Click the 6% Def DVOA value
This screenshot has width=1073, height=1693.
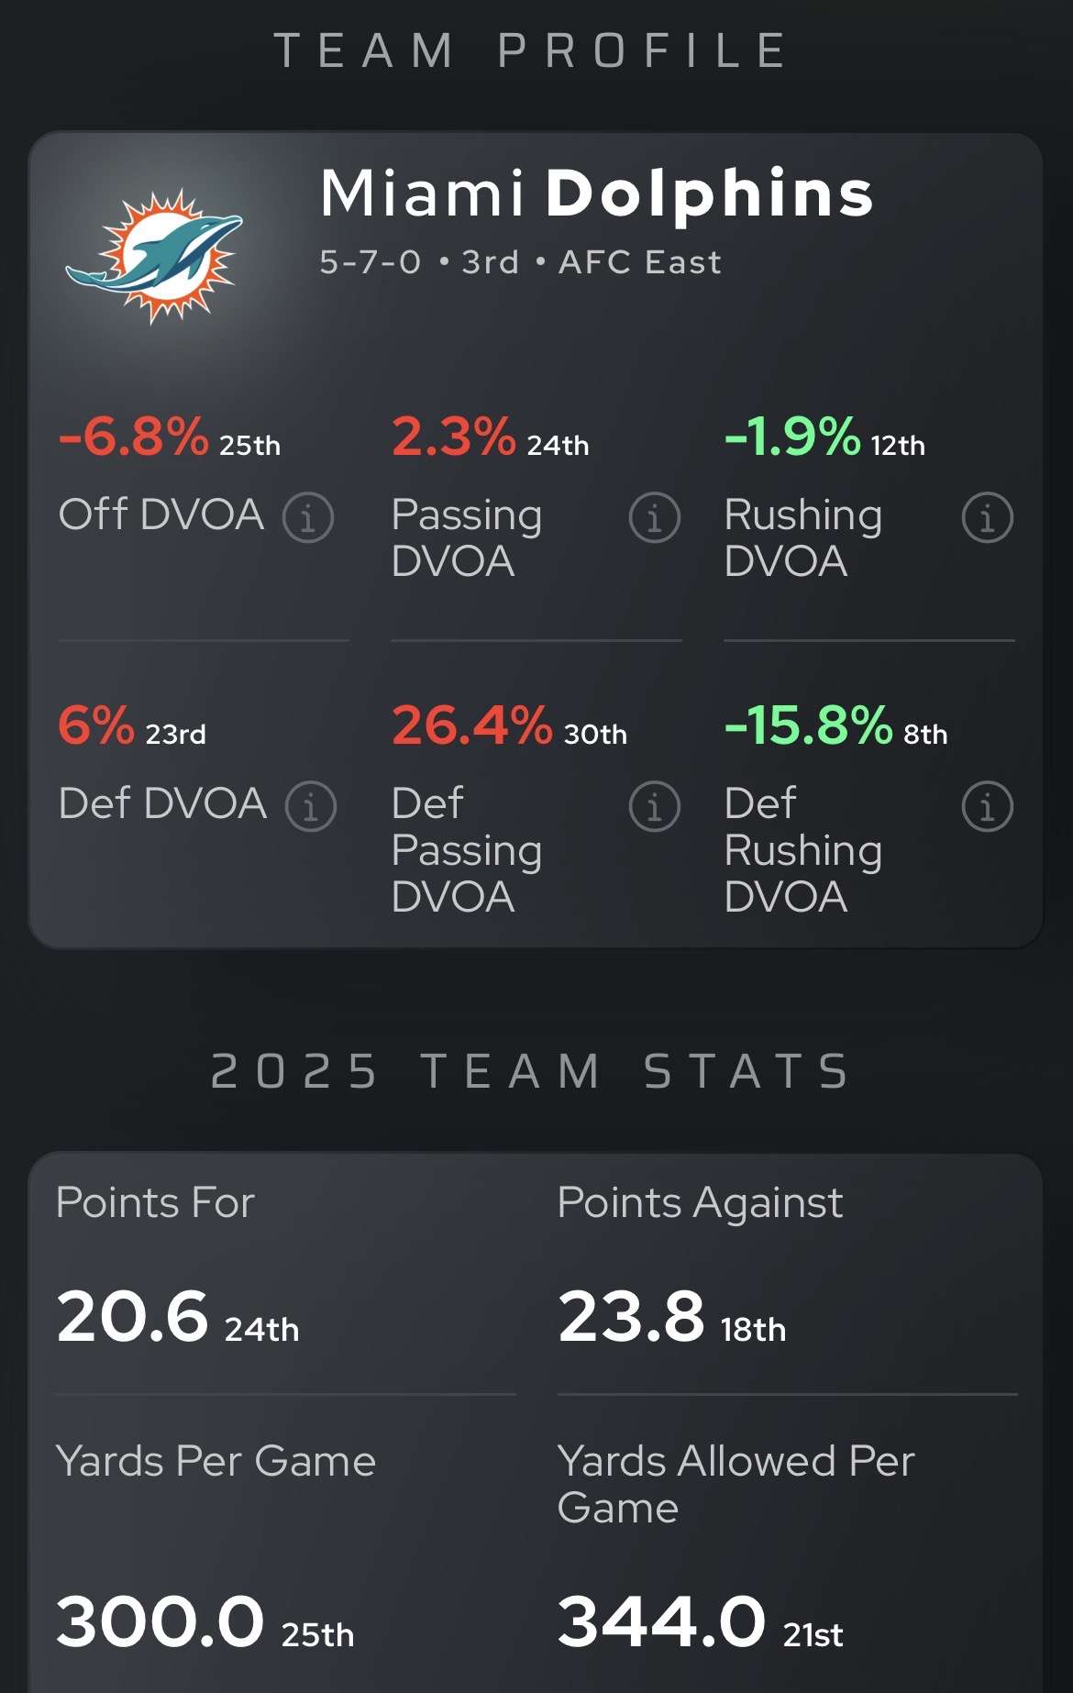pos(96,726)
